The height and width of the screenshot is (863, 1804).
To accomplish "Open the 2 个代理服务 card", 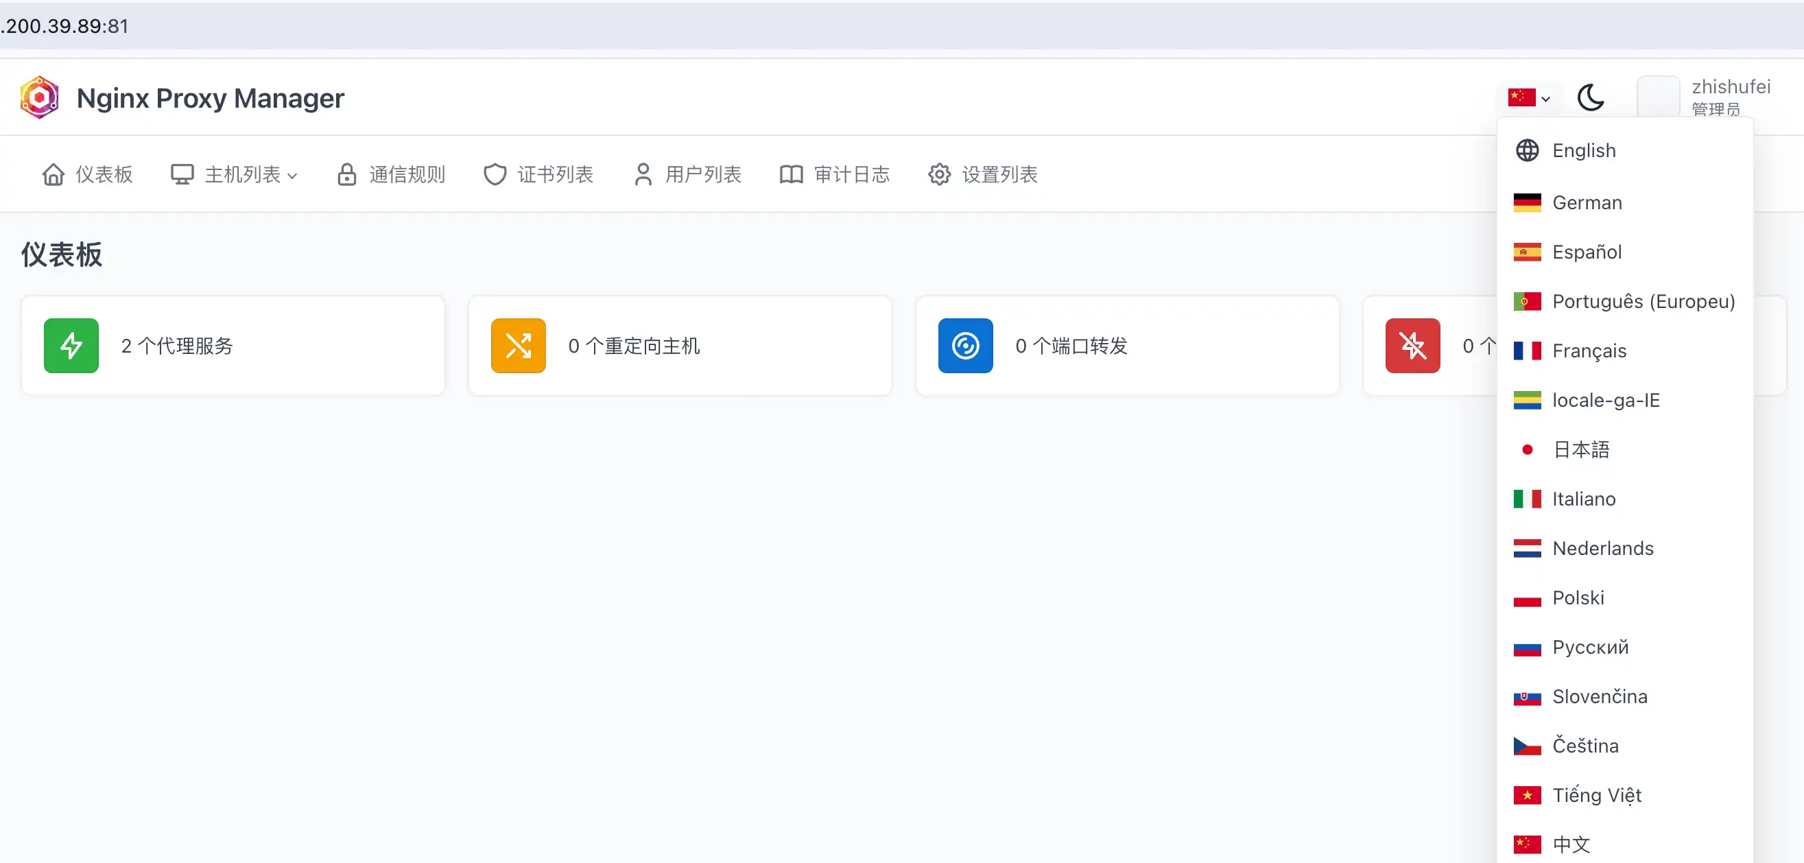I will [x=233, y=345].
